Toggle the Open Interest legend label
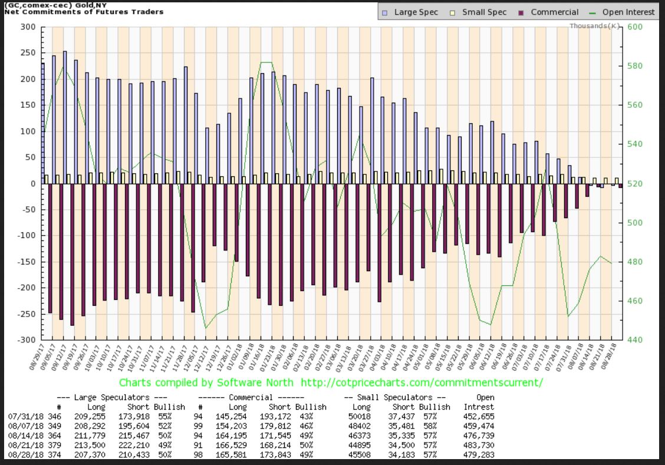 click(628, 12)
